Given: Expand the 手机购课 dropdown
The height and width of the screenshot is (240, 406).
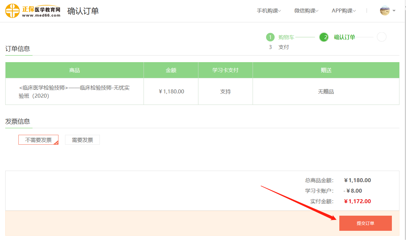Looking at the screenshot, I should [x=269, y=11].
